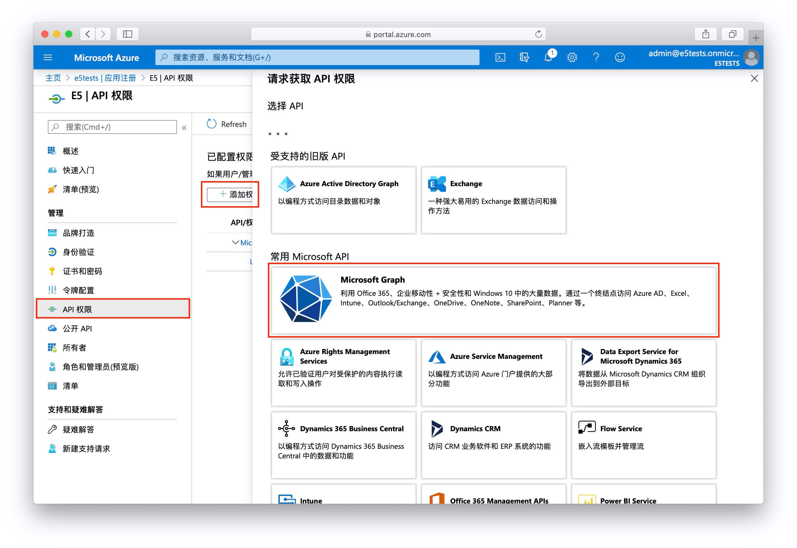This screenshot has width=797, height=548.
Task: Click the Azure Rights Management lock icon
Action: pyautogui.click(x=287, y=357)
